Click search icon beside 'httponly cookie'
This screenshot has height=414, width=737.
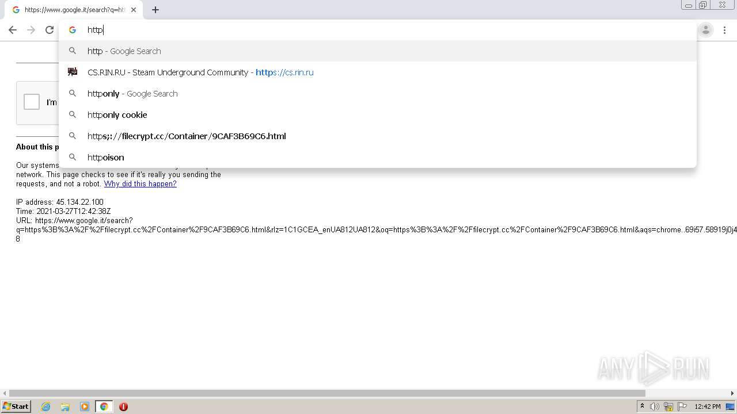pyautogui.click(x=73, y=114)
